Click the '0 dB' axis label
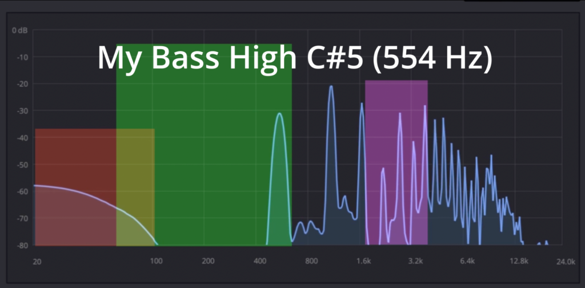 coord(20,30)
